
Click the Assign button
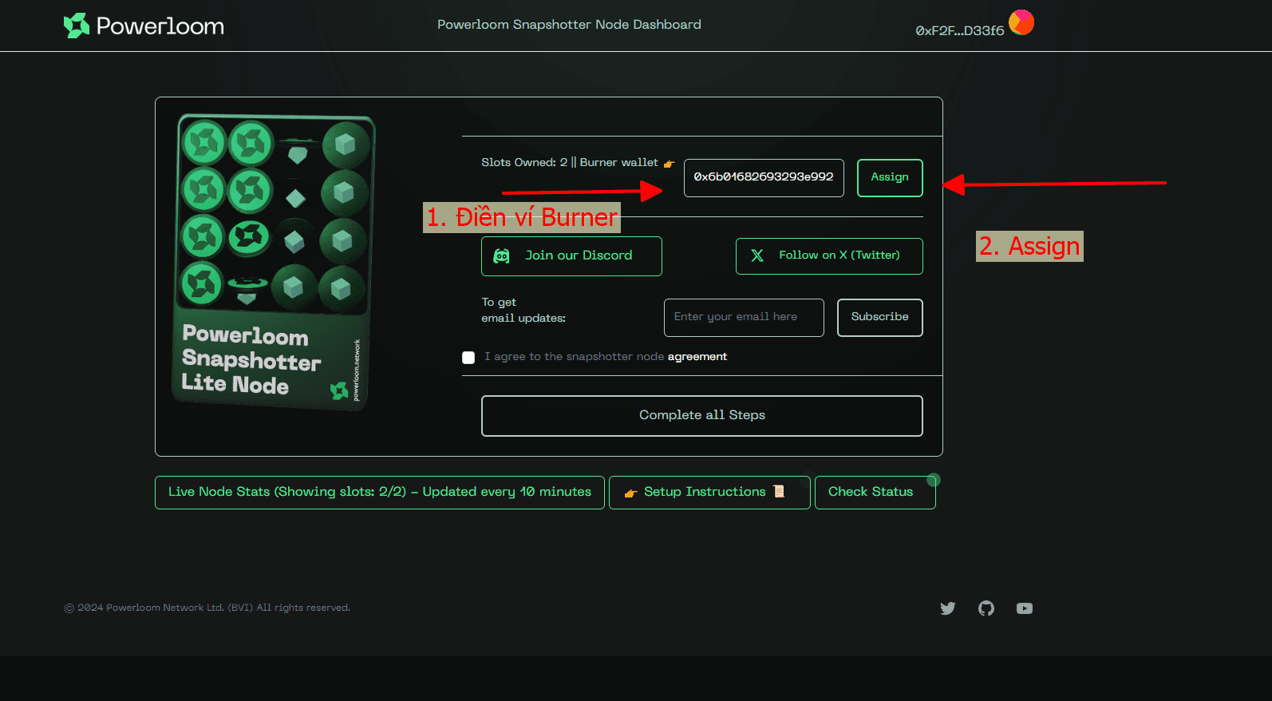[890, 177]
